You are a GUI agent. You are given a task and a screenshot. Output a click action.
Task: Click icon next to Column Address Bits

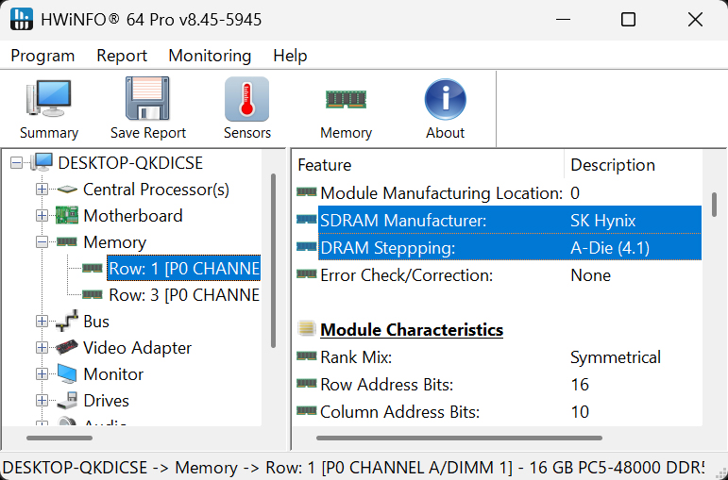(x=307, y=410)
